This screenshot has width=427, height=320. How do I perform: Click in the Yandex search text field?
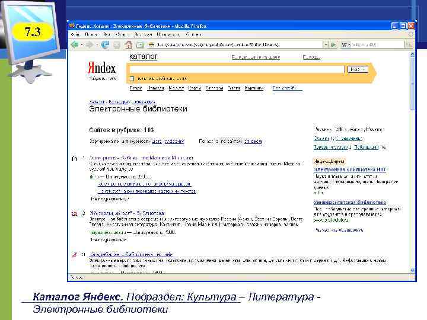[x=237, y=69]
